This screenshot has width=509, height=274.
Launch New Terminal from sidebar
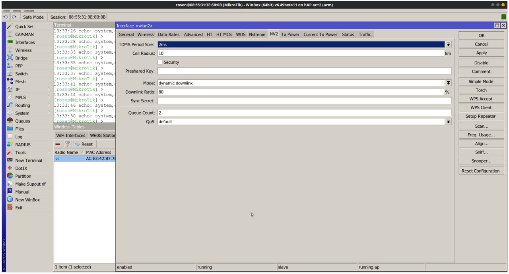click(x=29, y=161)
